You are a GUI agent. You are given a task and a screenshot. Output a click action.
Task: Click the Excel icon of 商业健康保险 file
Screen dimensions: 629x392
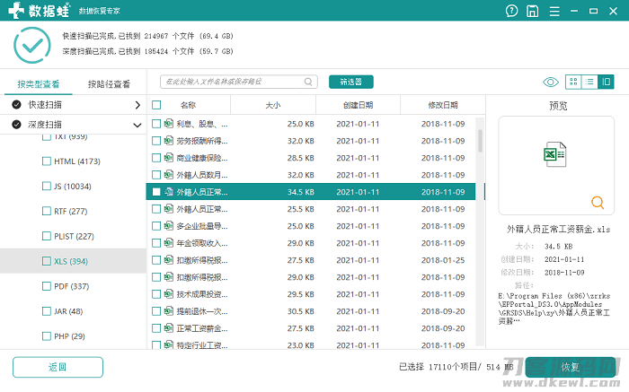pyautogui.click(x=169, y=158)
